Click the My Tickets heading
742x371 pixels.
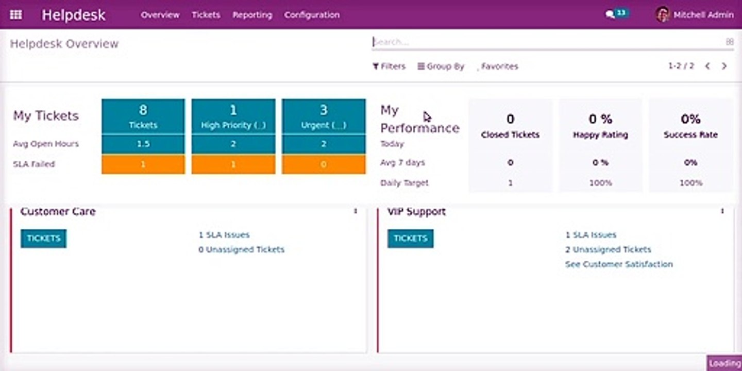[x=46, y=116]
